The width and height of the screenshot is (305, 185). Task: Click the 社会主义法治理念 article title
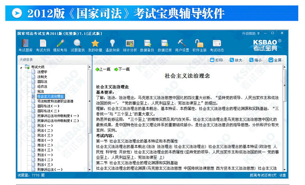(187, 76)
